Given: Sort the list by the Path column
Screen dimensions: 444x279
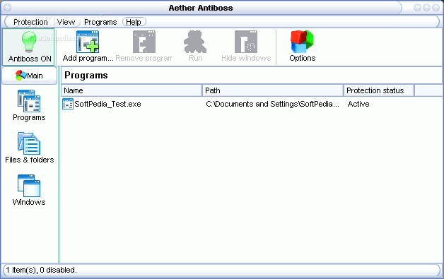Looking at the screenshot, I should coord(273,90).
